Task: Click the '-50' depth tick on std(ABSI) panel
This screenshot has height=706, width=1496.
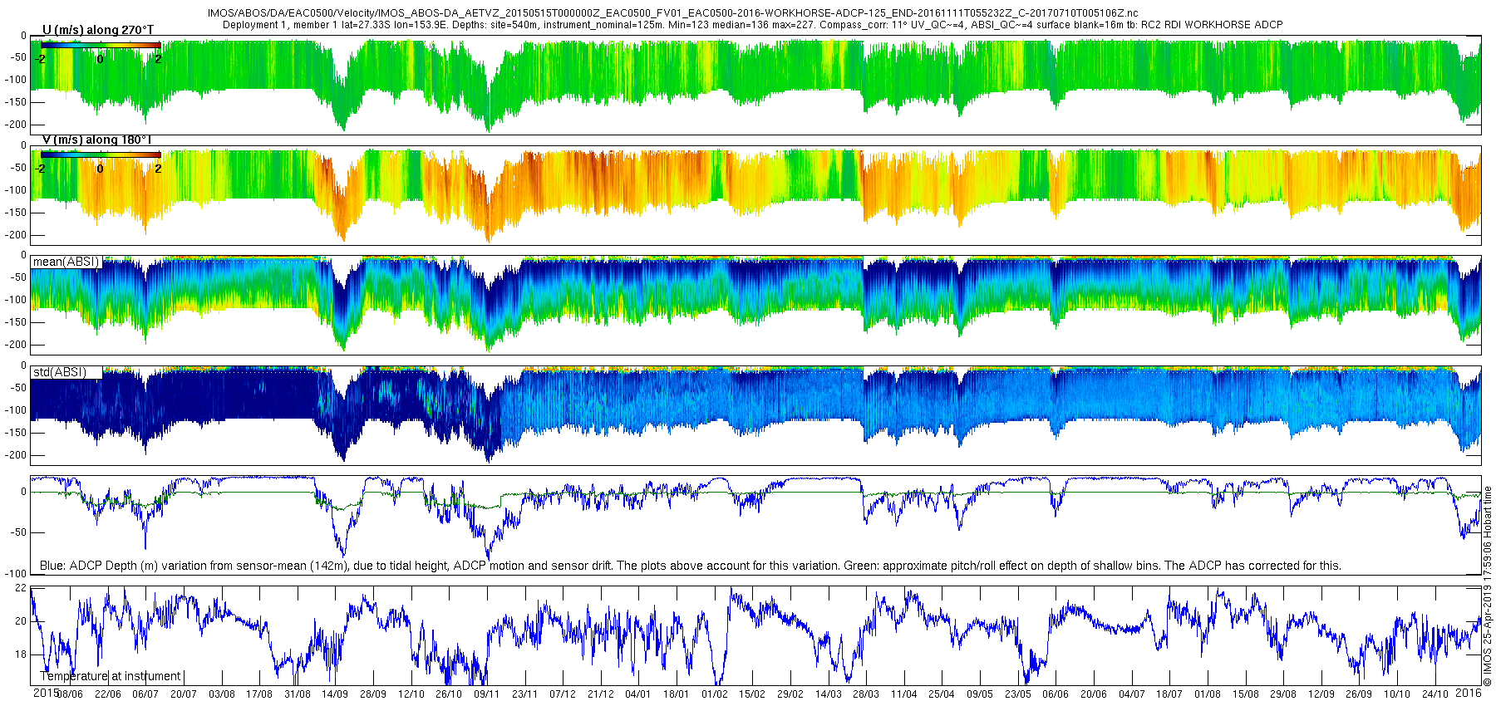Action: 20,388
